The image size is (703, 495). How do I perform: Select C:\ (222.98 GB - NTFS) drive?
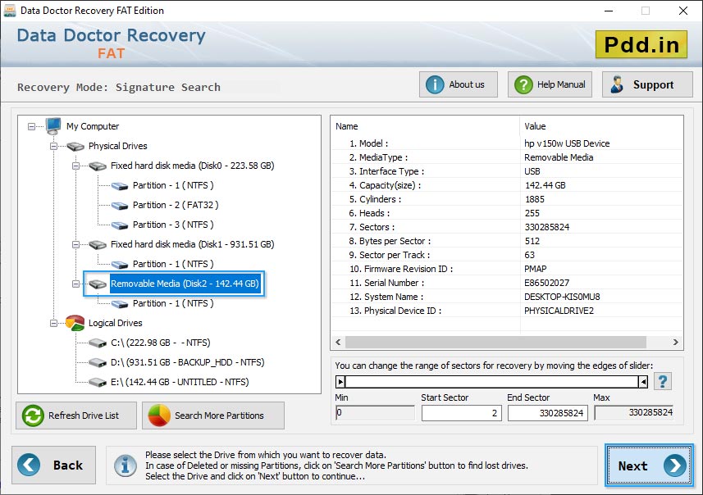tap(161, 343)
